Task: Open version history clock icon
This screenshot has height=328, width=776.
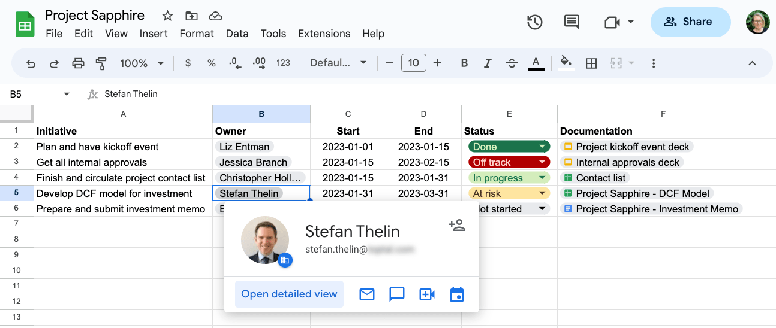Action: click(534, 22)
